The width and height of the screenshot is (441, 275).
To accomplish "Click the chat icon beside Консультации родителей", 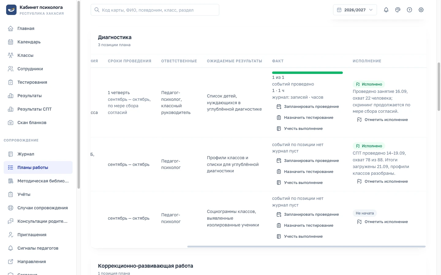I will click(x=11, y=221).
